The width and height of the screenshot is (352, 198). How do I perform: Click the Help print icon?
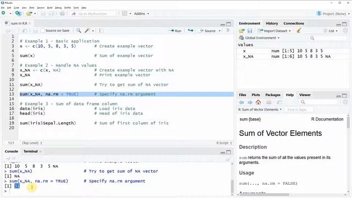(269, 102)
